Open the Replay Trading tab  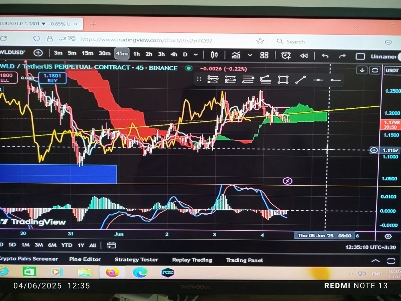pos(192,260)
